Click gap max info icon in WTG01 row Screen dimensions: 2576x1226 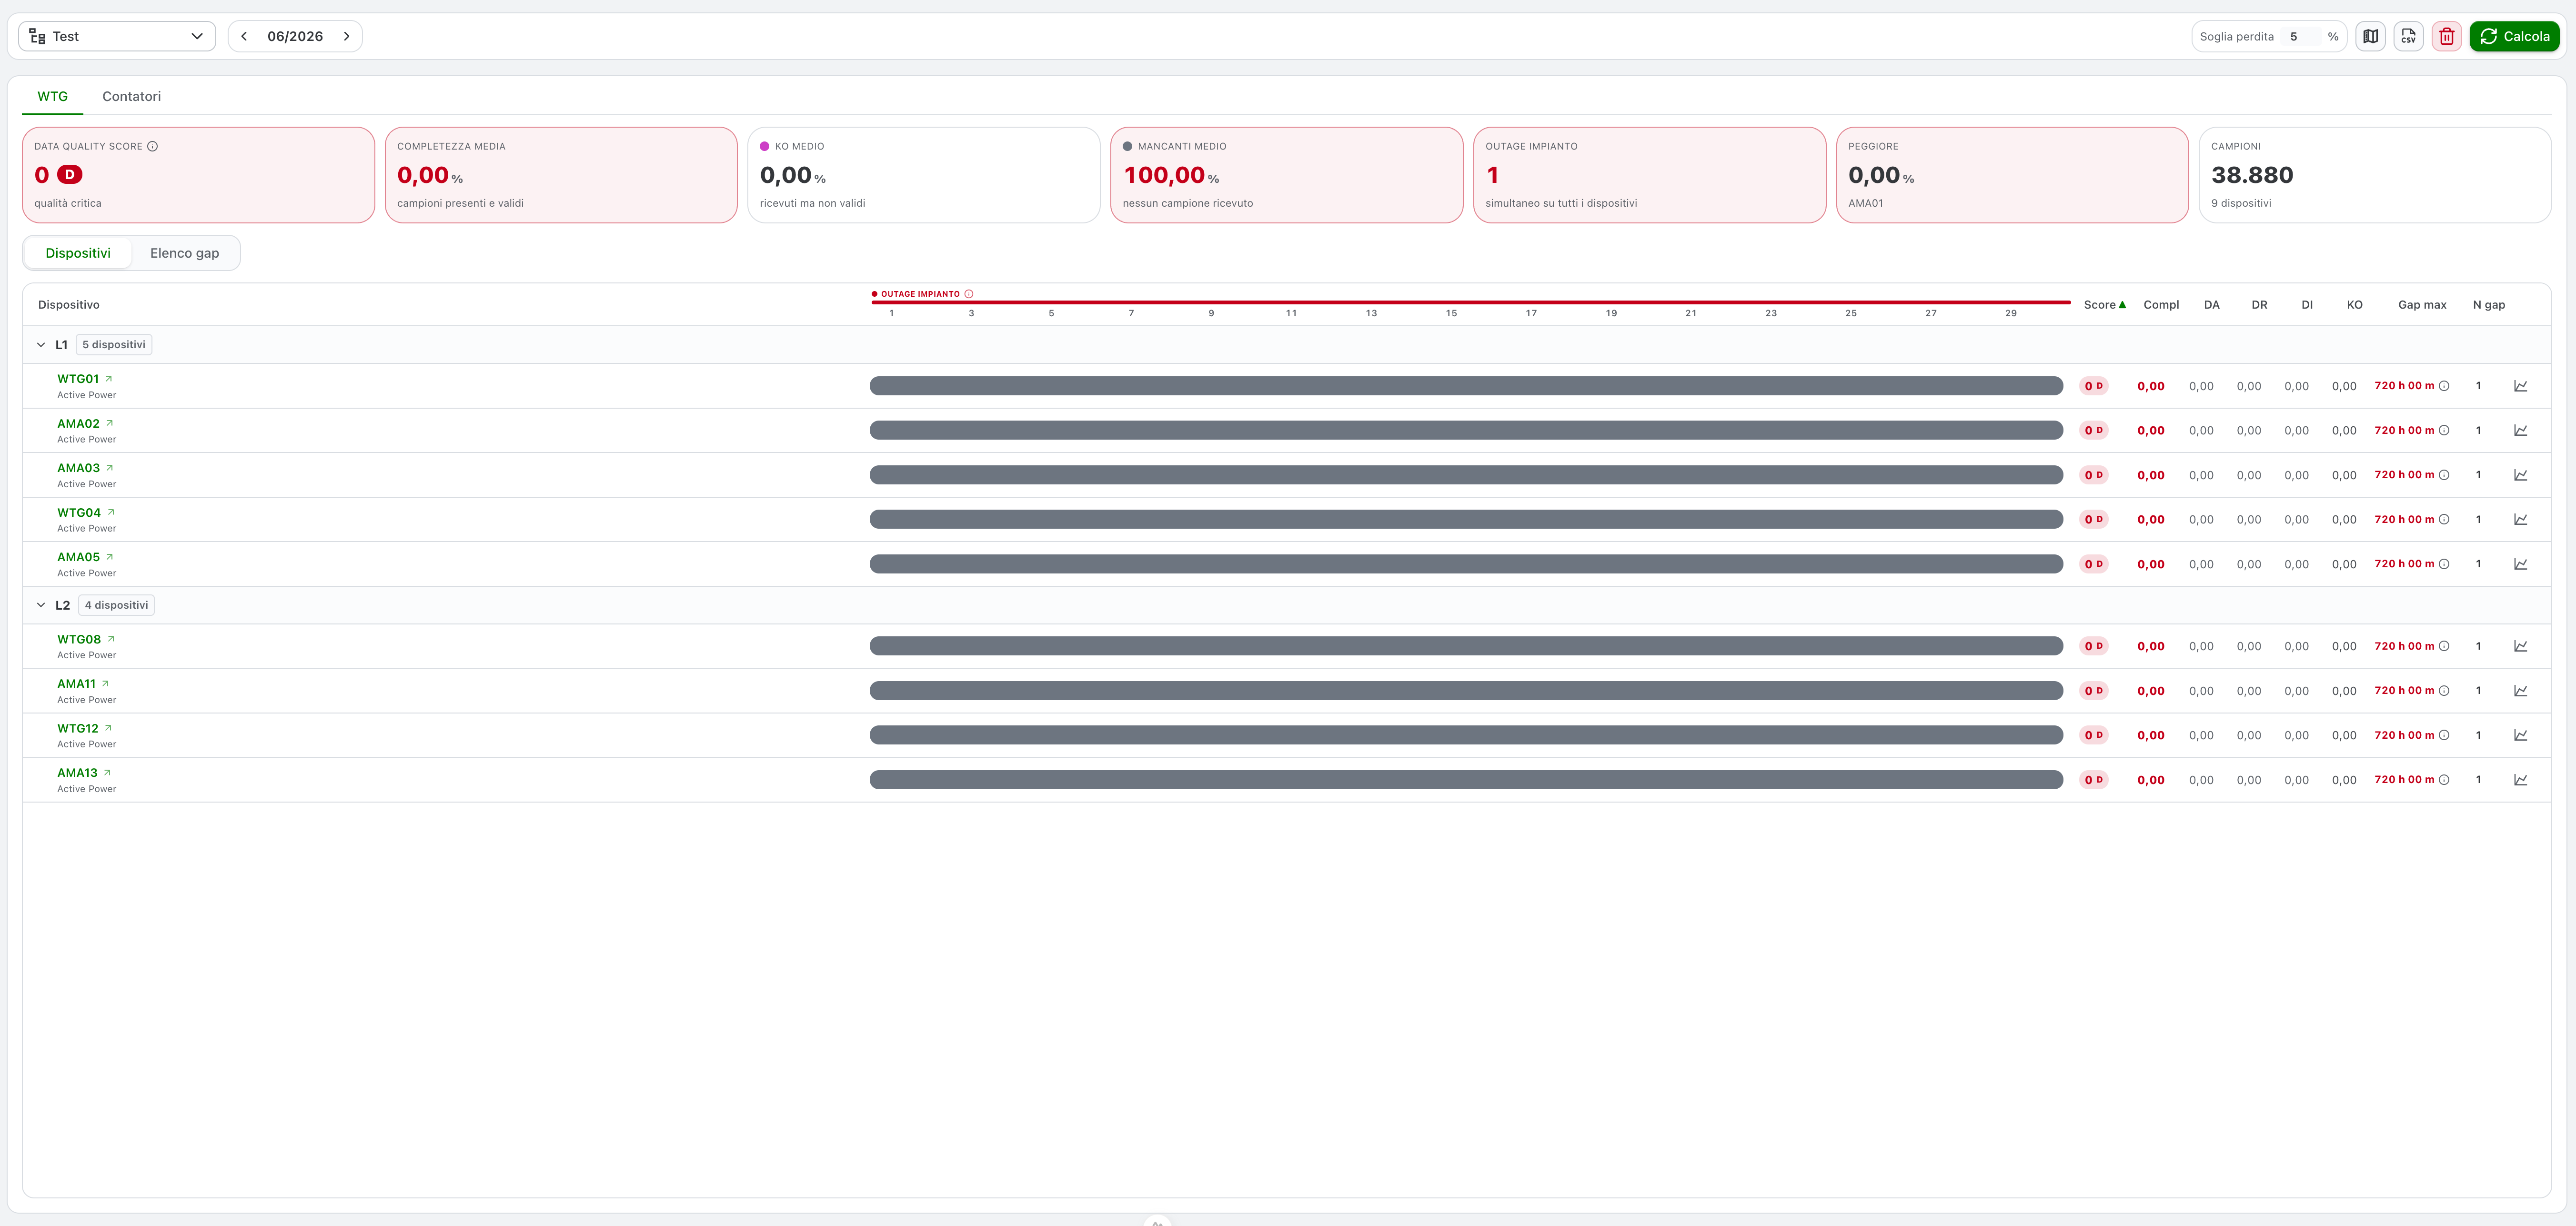click(2444, 386)
